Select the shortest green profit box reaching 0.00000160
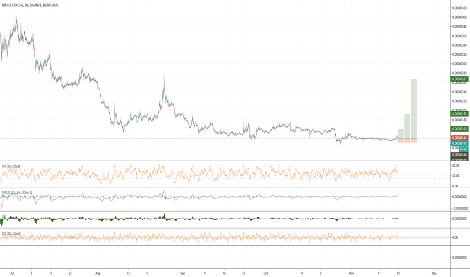Image resolution: width=470 pixels, height=277 pixels. click(400, 133)
